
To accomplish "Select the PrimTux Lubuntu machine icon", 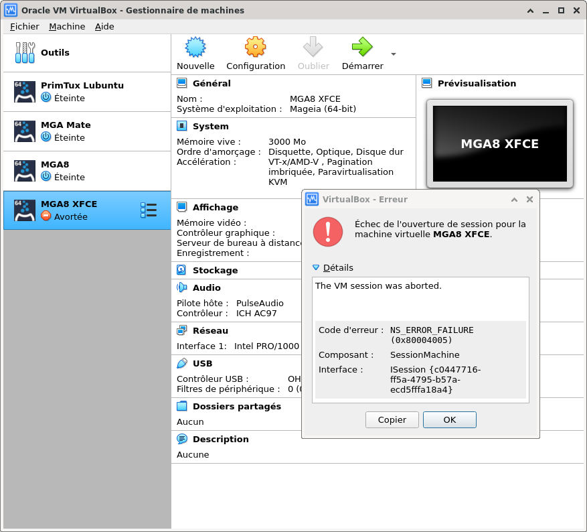I will 25,91.
